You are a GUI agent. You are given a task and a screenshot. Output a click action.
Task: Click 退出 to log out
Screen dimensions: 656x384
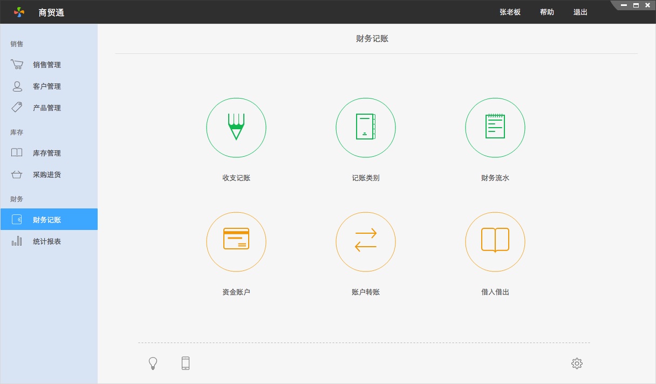pyautogui.click(x=580, y=12)
